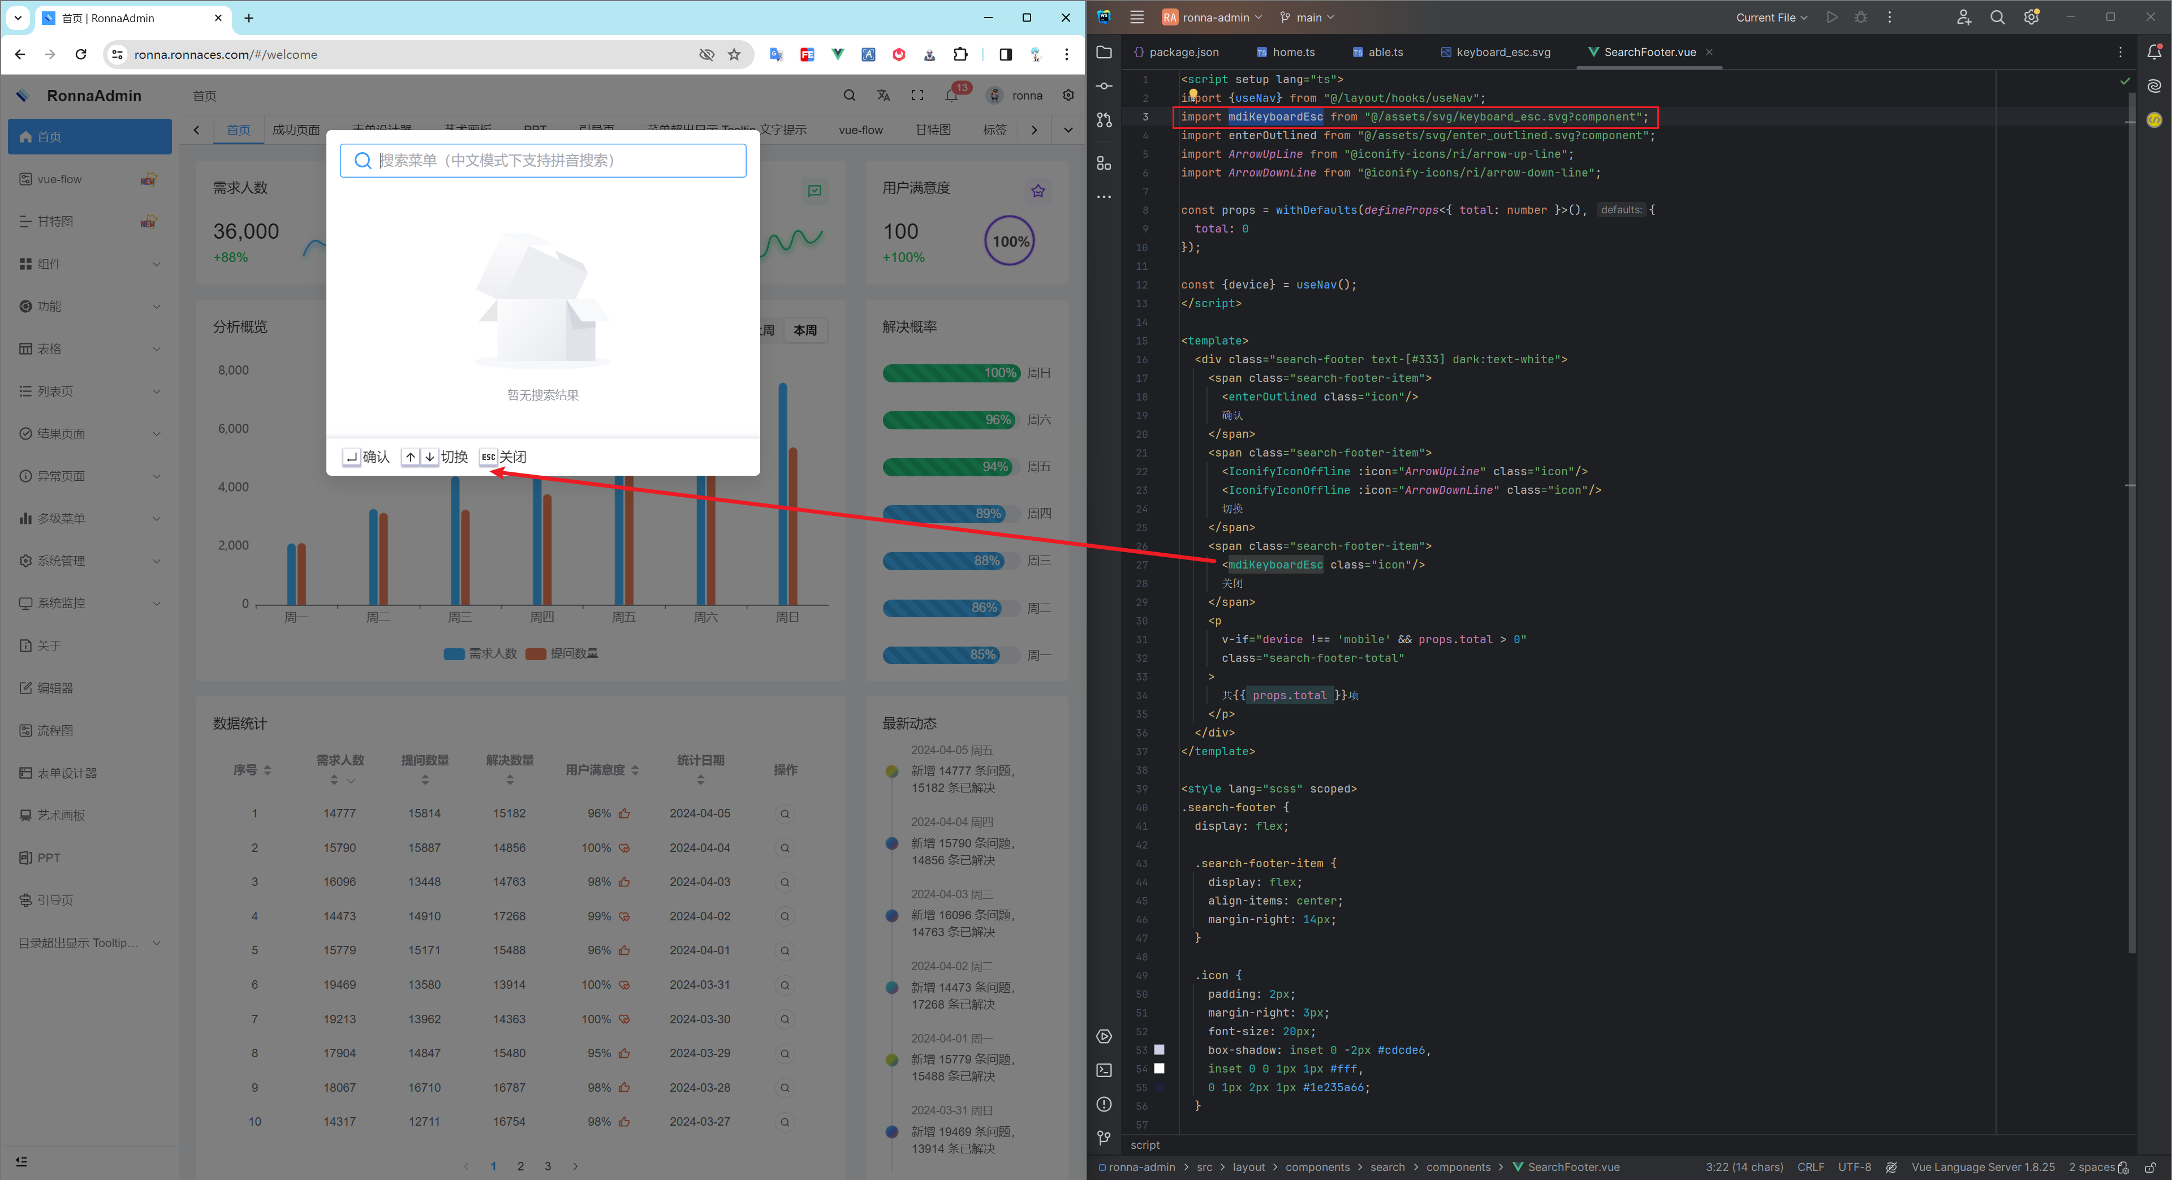Click the sidebar collapse icon at bottom left
Image resolution: width=2172 pixels, height=1180 pixels.
[22, 1161]
